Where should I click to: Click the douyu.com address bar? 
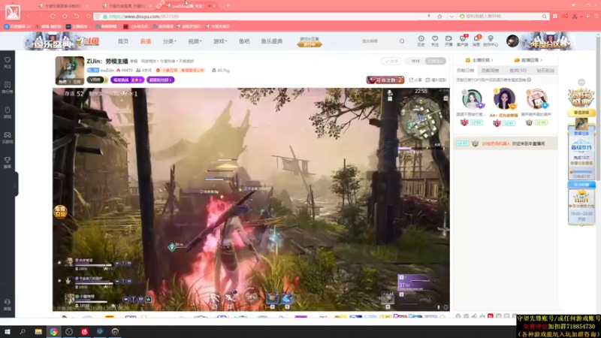[261, 17]
